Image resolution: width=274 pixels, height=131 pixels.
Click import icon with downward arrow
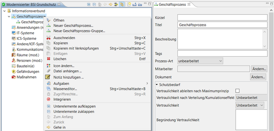140,4
